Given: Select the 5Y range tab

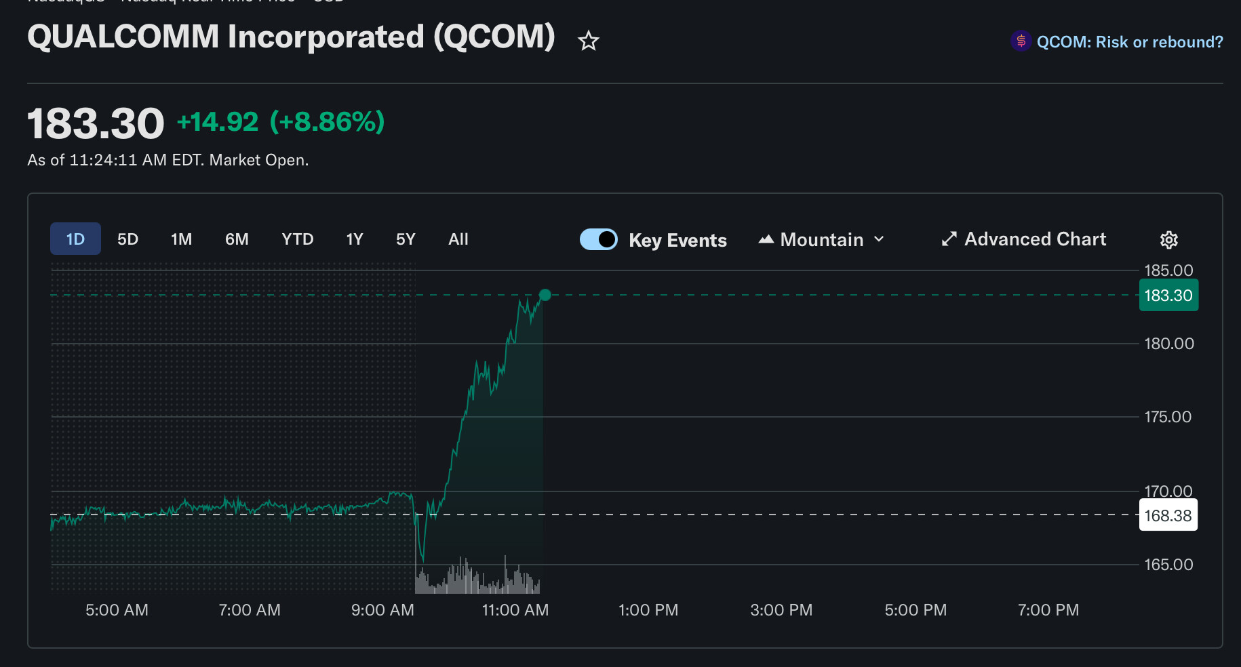Looking at the screenshot, I should coord(406,239).
